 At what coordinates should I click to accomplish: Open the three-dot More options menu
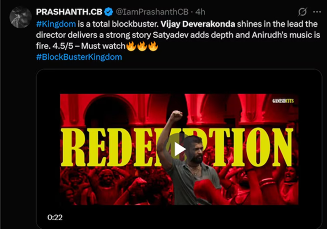pyautogui.click(x=317, y=12)
